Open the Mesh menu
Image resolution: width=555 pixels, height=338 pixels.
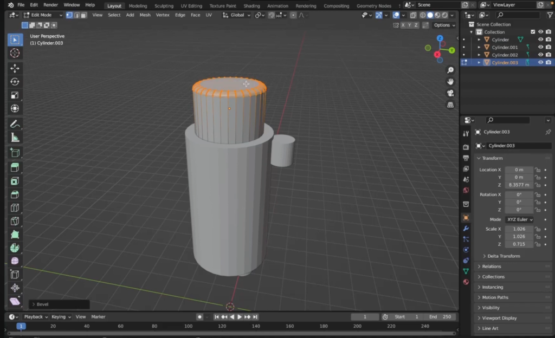[145, 15]
